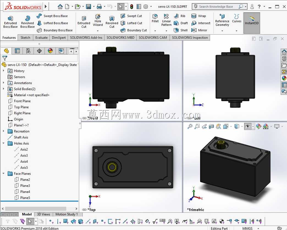
Task: Select Boundary Boss/Base
Action: click(x=55, y=30)
